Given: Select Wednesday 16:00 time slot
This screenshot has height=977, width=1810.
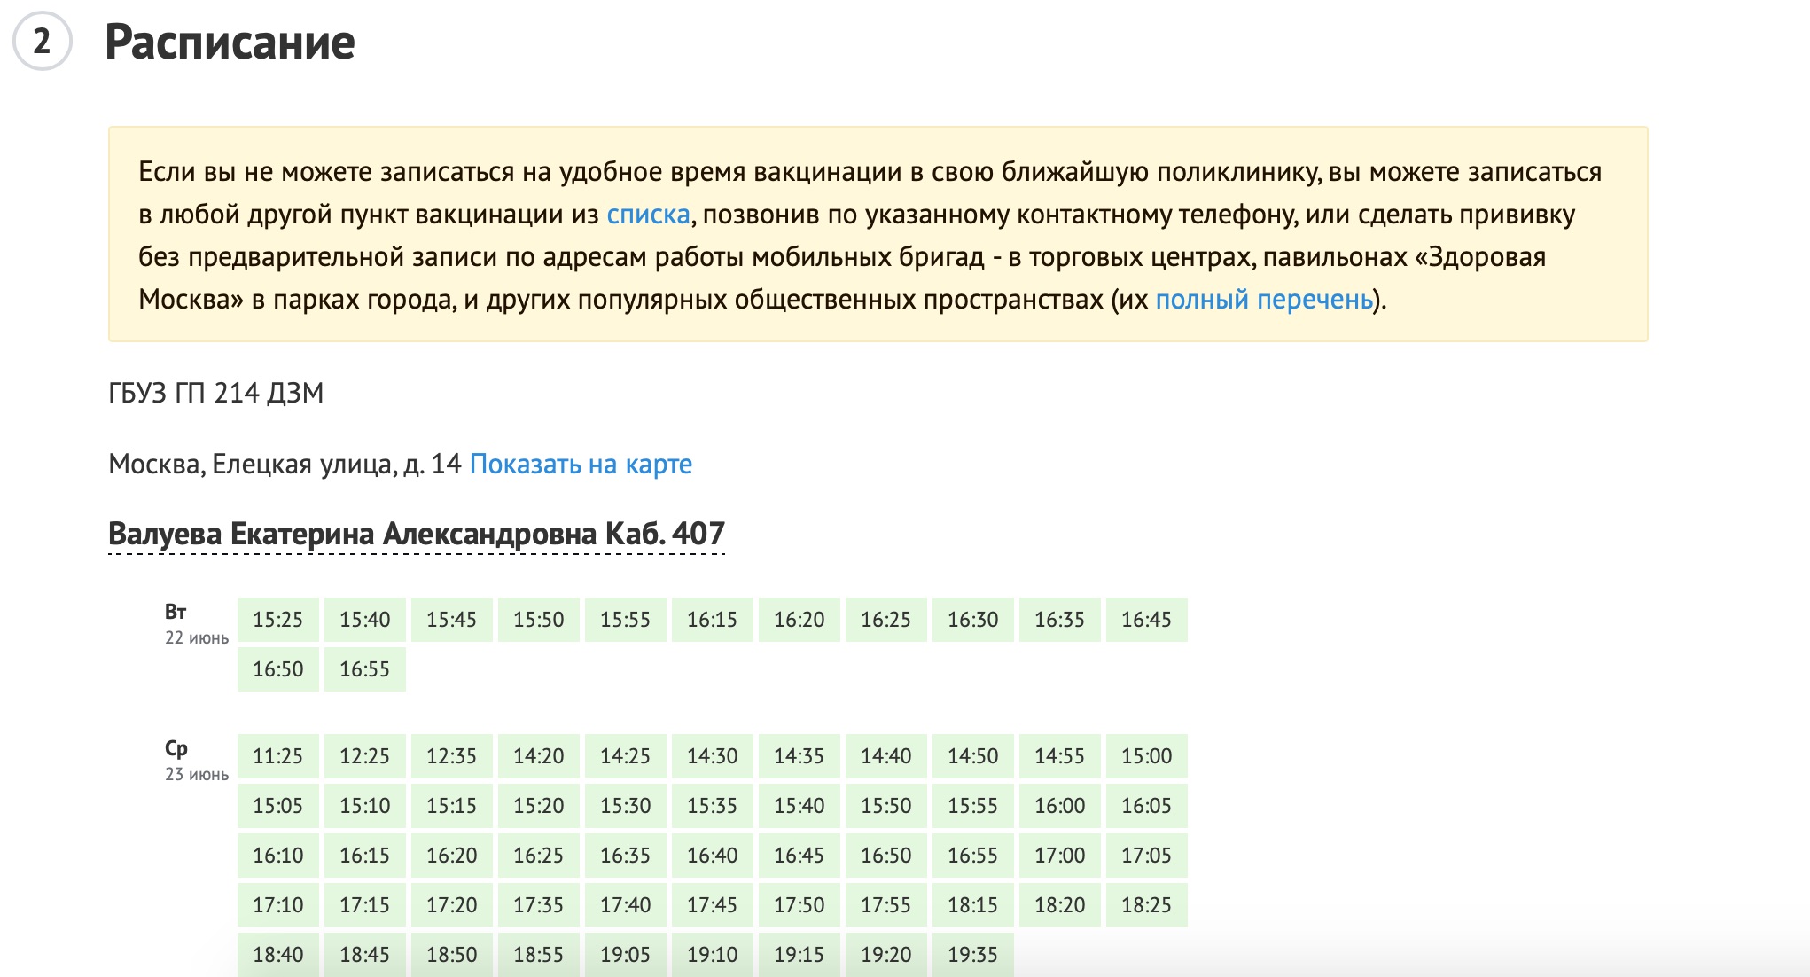Looking at the screenshot, I should pos(1059,806).
